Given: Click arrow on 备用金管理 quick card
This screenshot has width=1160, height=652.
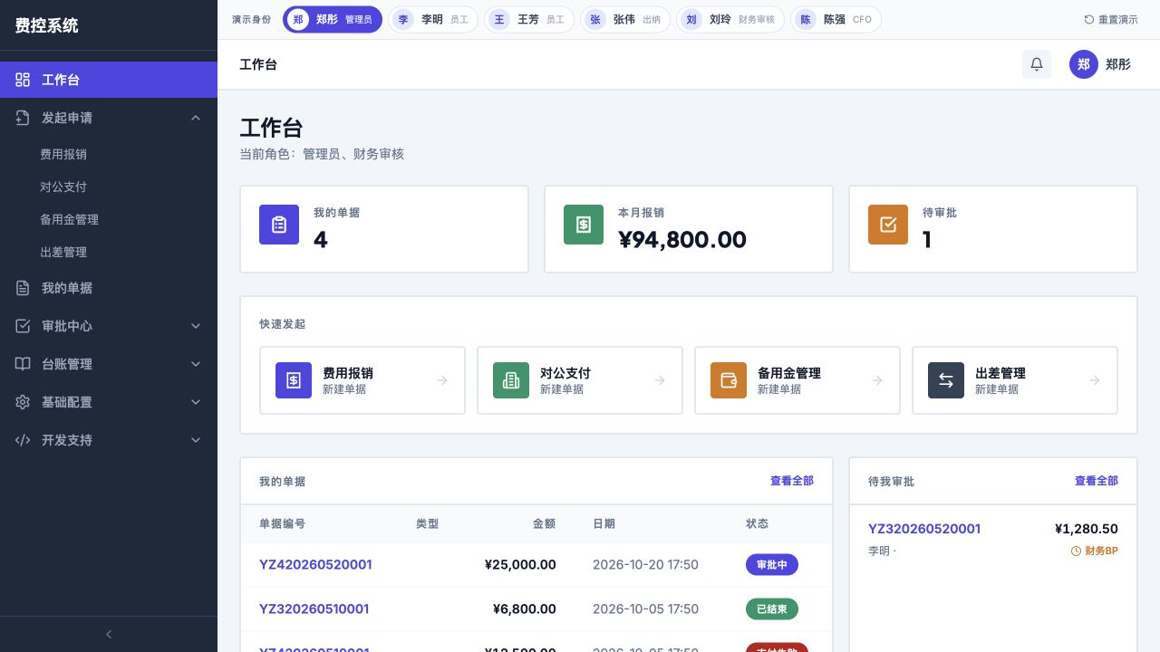Looking at the screenshot, I should pos(877,380).
